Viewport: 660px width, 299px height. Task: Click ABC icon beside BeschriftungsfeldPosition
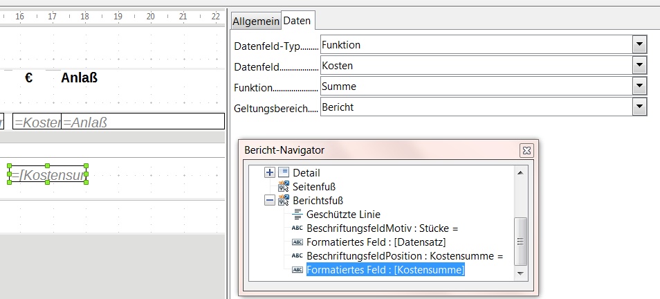tap(297, 255)
